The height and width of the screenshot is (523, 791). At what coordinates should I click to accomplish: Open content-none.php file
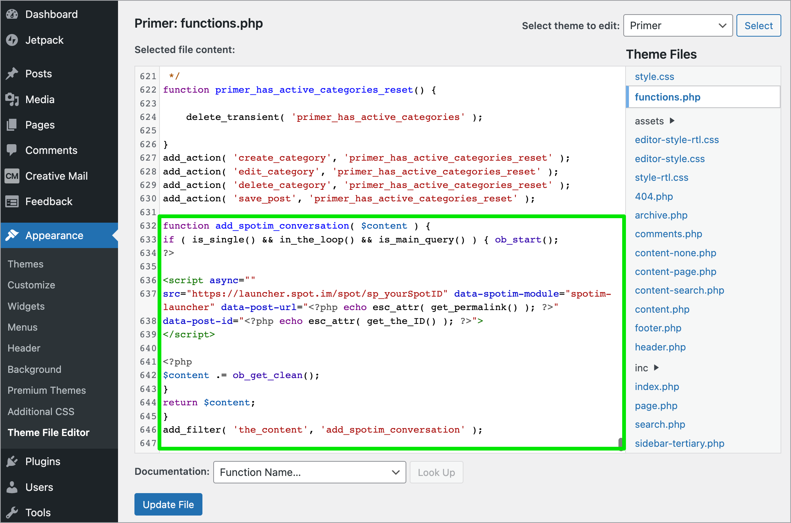click(x=675, y=253)
